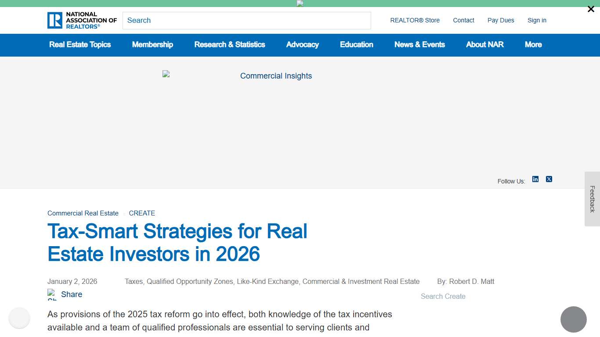Expand the Research & Statistics menu
This screenshot has width=600, height=337.
[230, 45]
